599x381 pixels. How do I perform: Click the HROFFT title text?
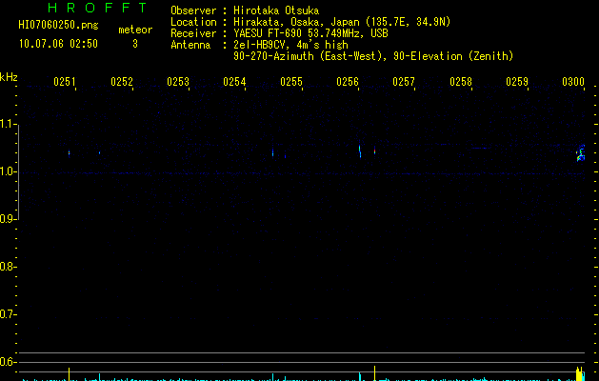[97, 8]
